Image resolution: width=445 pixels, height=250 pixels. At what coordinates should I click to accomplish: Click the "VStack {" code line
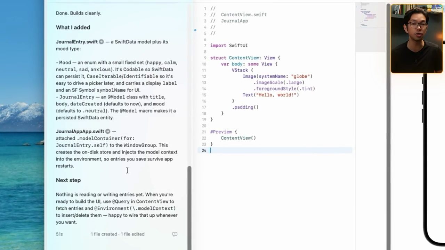point(243,70)
